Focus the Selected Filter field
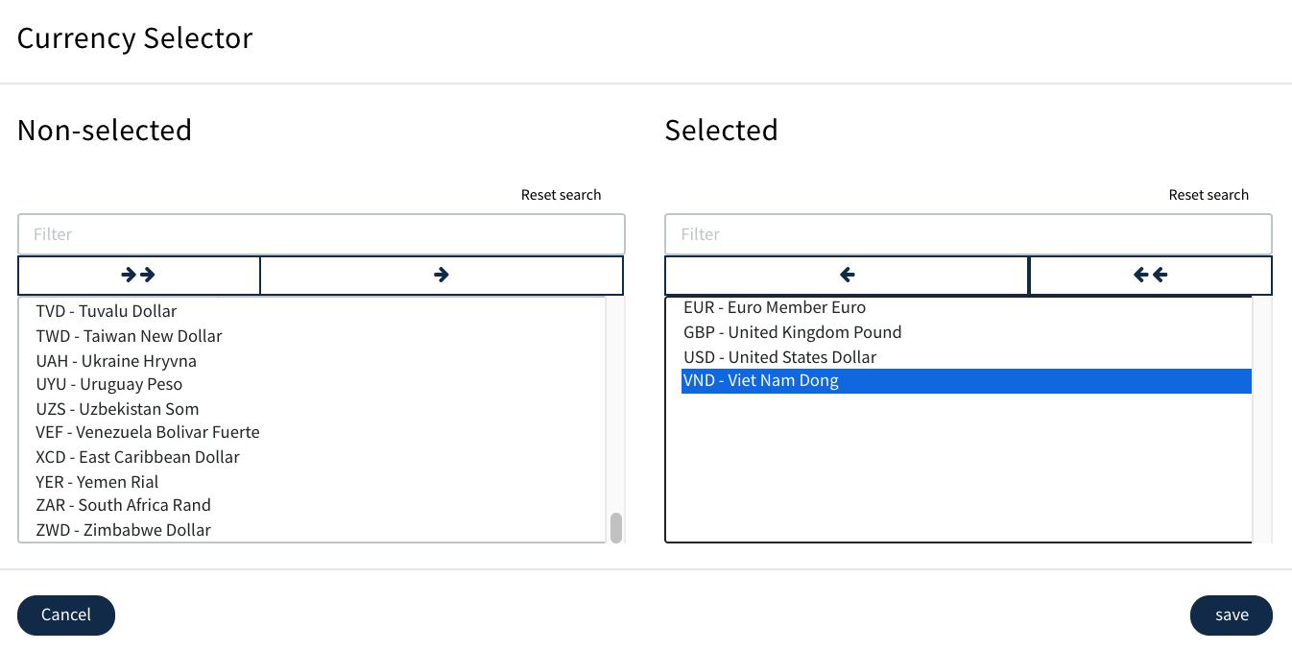Image resolution: width=1292 pixels, height=651 pixels. (x=968, y=234)
